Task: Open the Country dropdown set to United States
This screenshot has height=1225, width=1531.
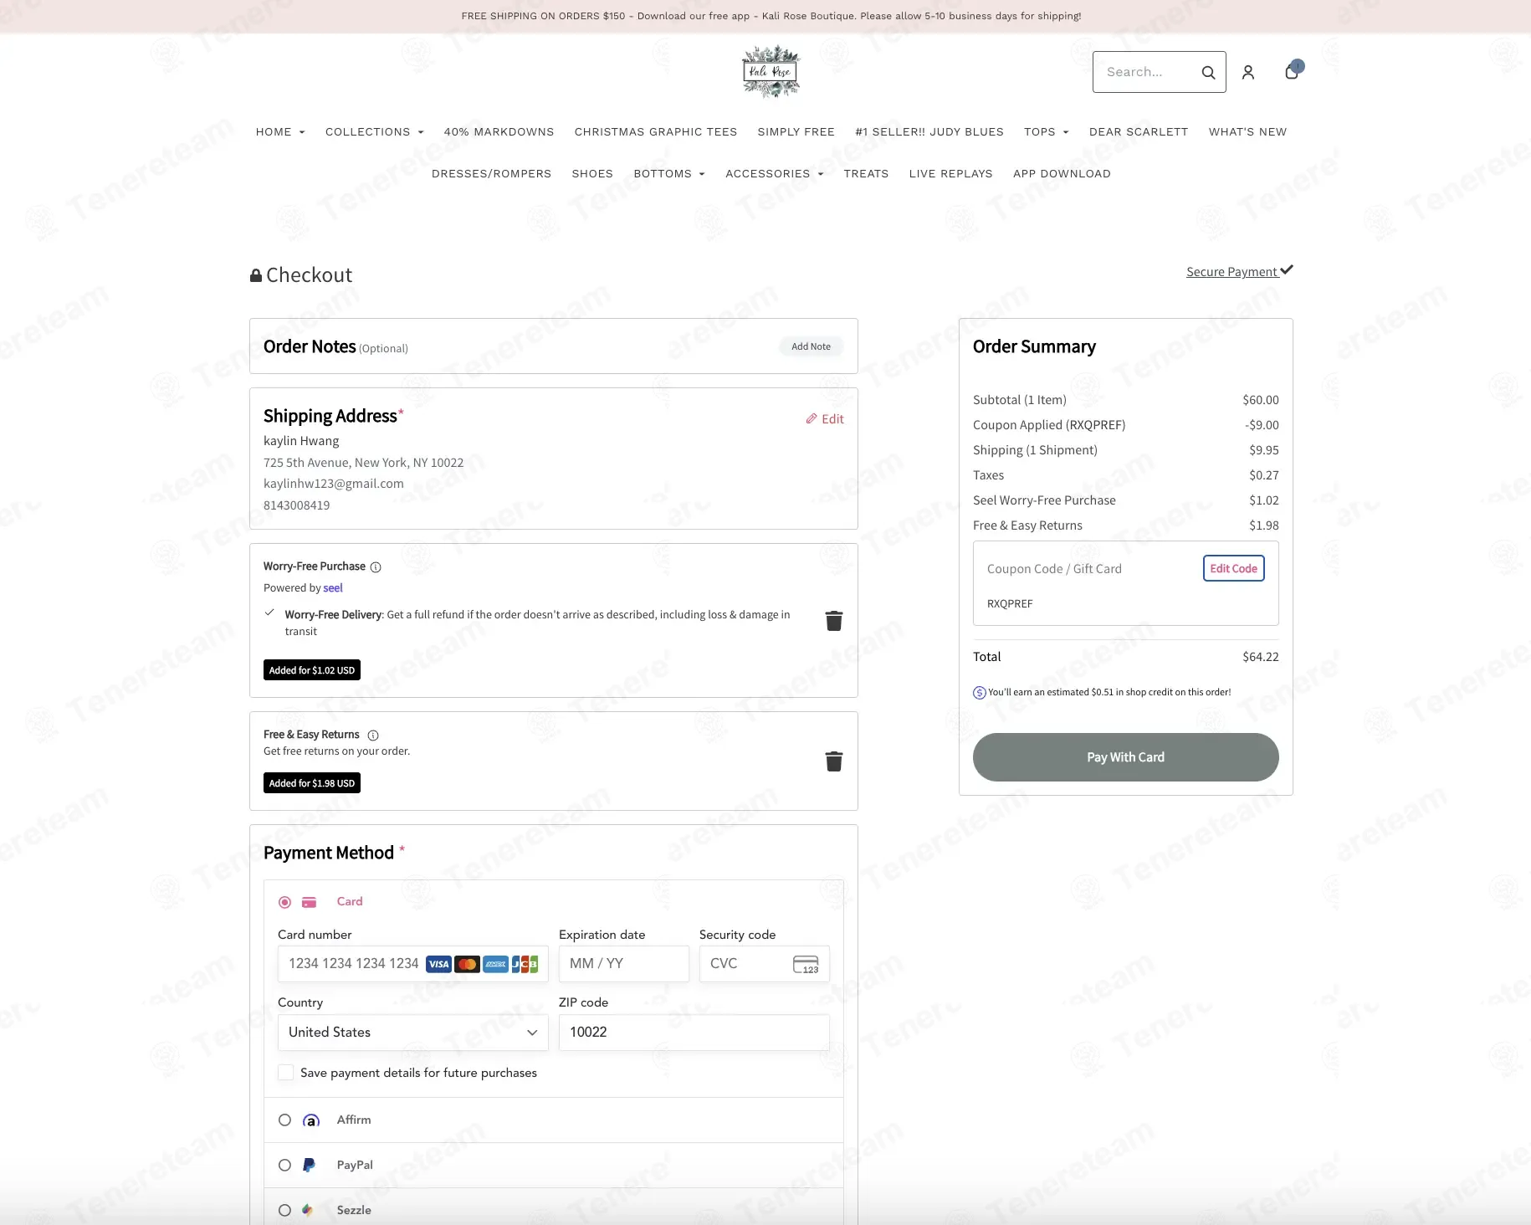Action: [412, 1033]
